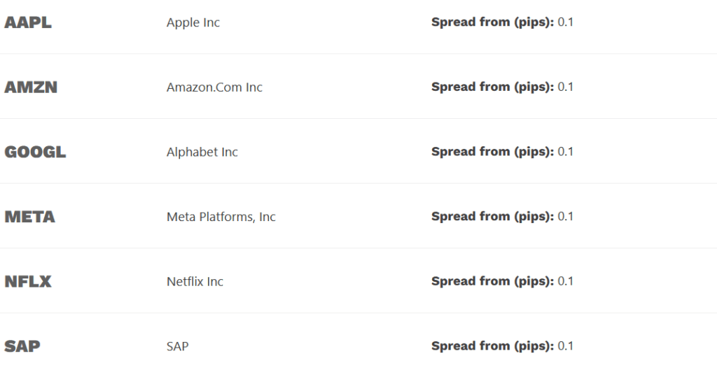The width and height of the screenshot is (717, 370).
Task: Open the Alphabet Inc company name
Action: pyautogui.click(x=202, y=152)
